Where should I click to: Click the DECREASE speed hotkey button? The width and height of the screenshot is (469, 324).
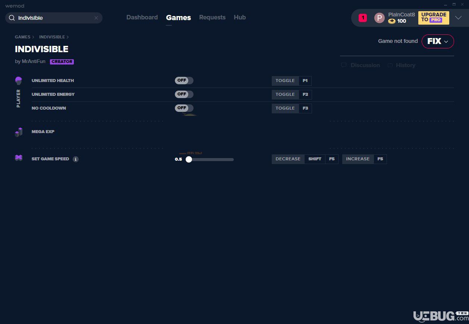point(288,159)
